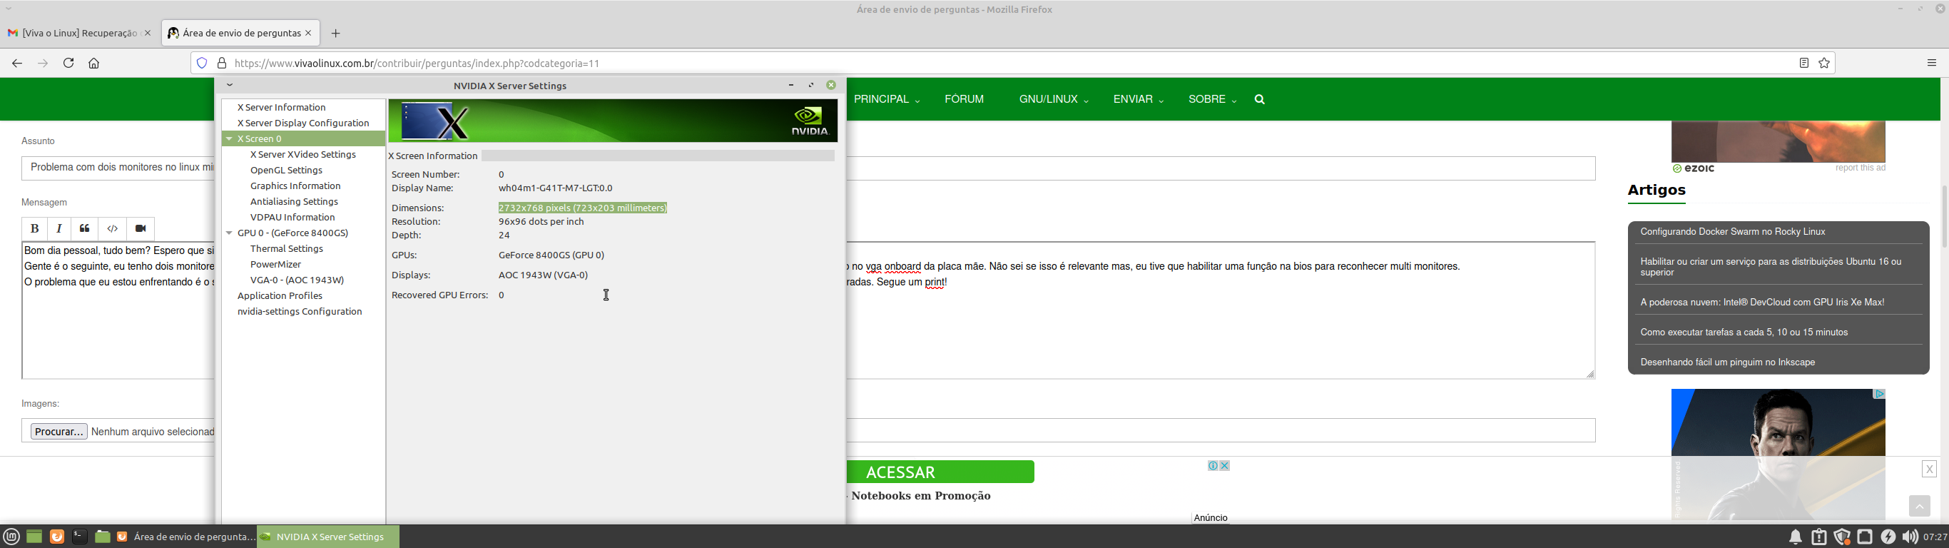Open the clipboard report tray icon
Viewport: 1949px width, 548px height.
tap(1819, 537)
